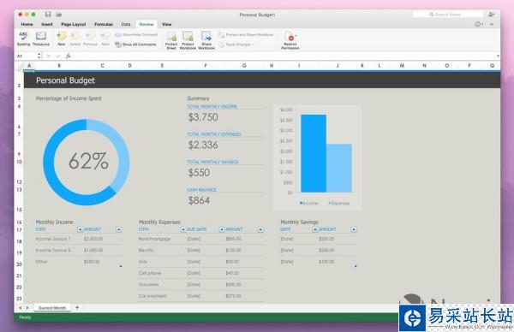The image size is (514, 332).
Task: Click the Rent/mortgage expense row
Action: pyautogui.click(x=200, y=239)
